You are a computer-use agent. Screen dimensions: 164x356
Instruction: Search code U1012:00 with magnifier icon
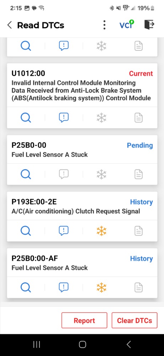(x=26, y=117)
